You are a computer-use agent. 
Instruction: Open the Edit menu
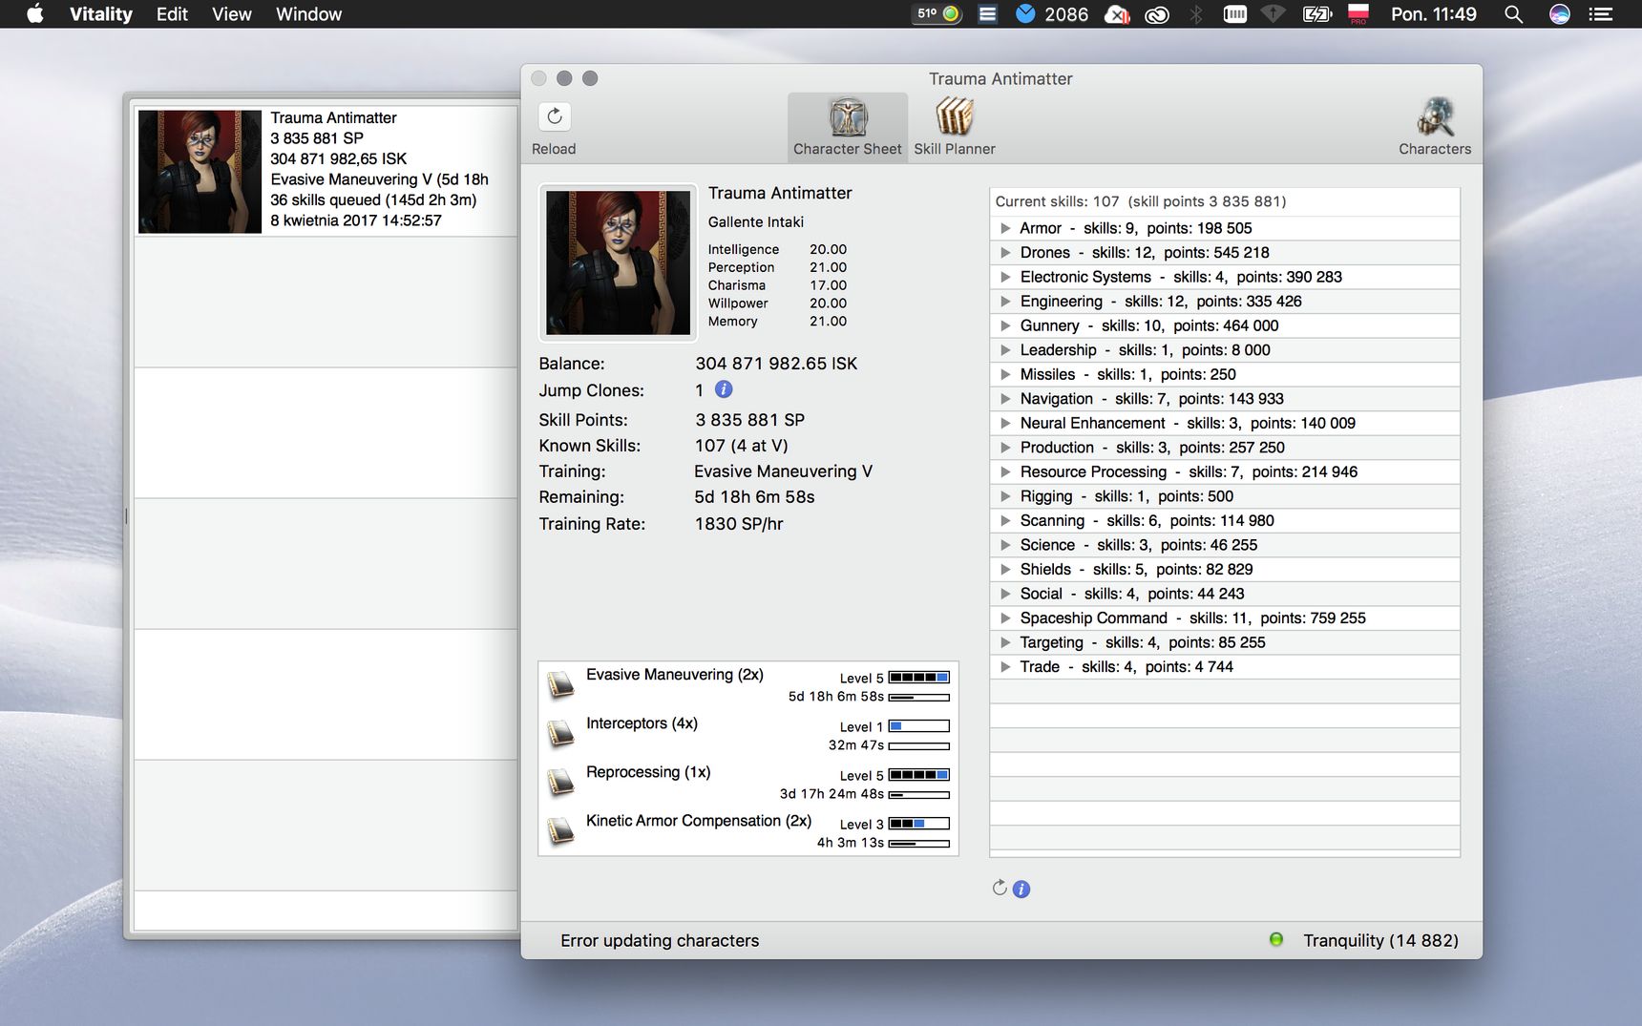click(172, 14)
